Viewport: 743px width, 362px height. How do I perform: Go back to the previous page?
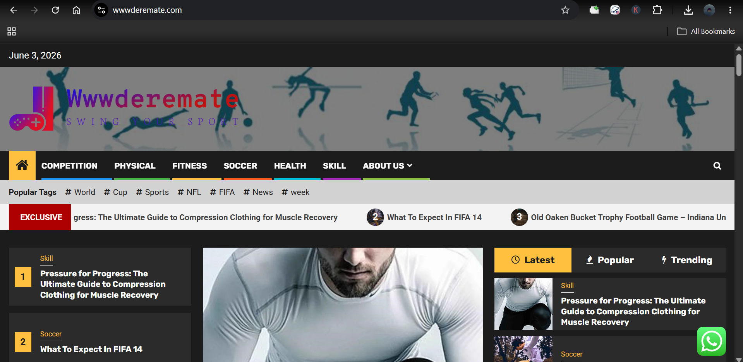[14, 10]
